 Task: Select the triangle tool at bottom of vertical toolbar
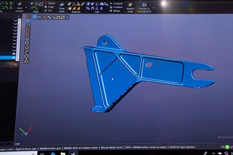pyautogui.click(x=27, y=61)
